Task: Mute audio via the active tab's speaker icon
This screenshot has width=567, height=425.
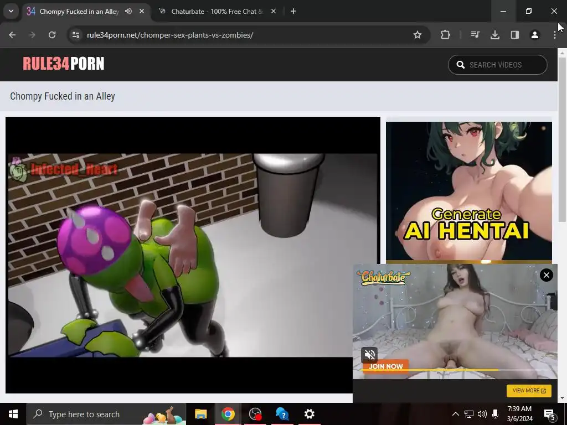Action: (128, 11)
